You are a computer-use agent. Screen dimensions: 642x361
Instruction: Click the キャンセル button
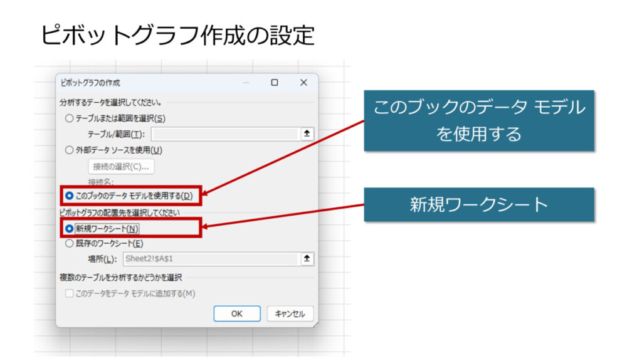pos(290,313)
